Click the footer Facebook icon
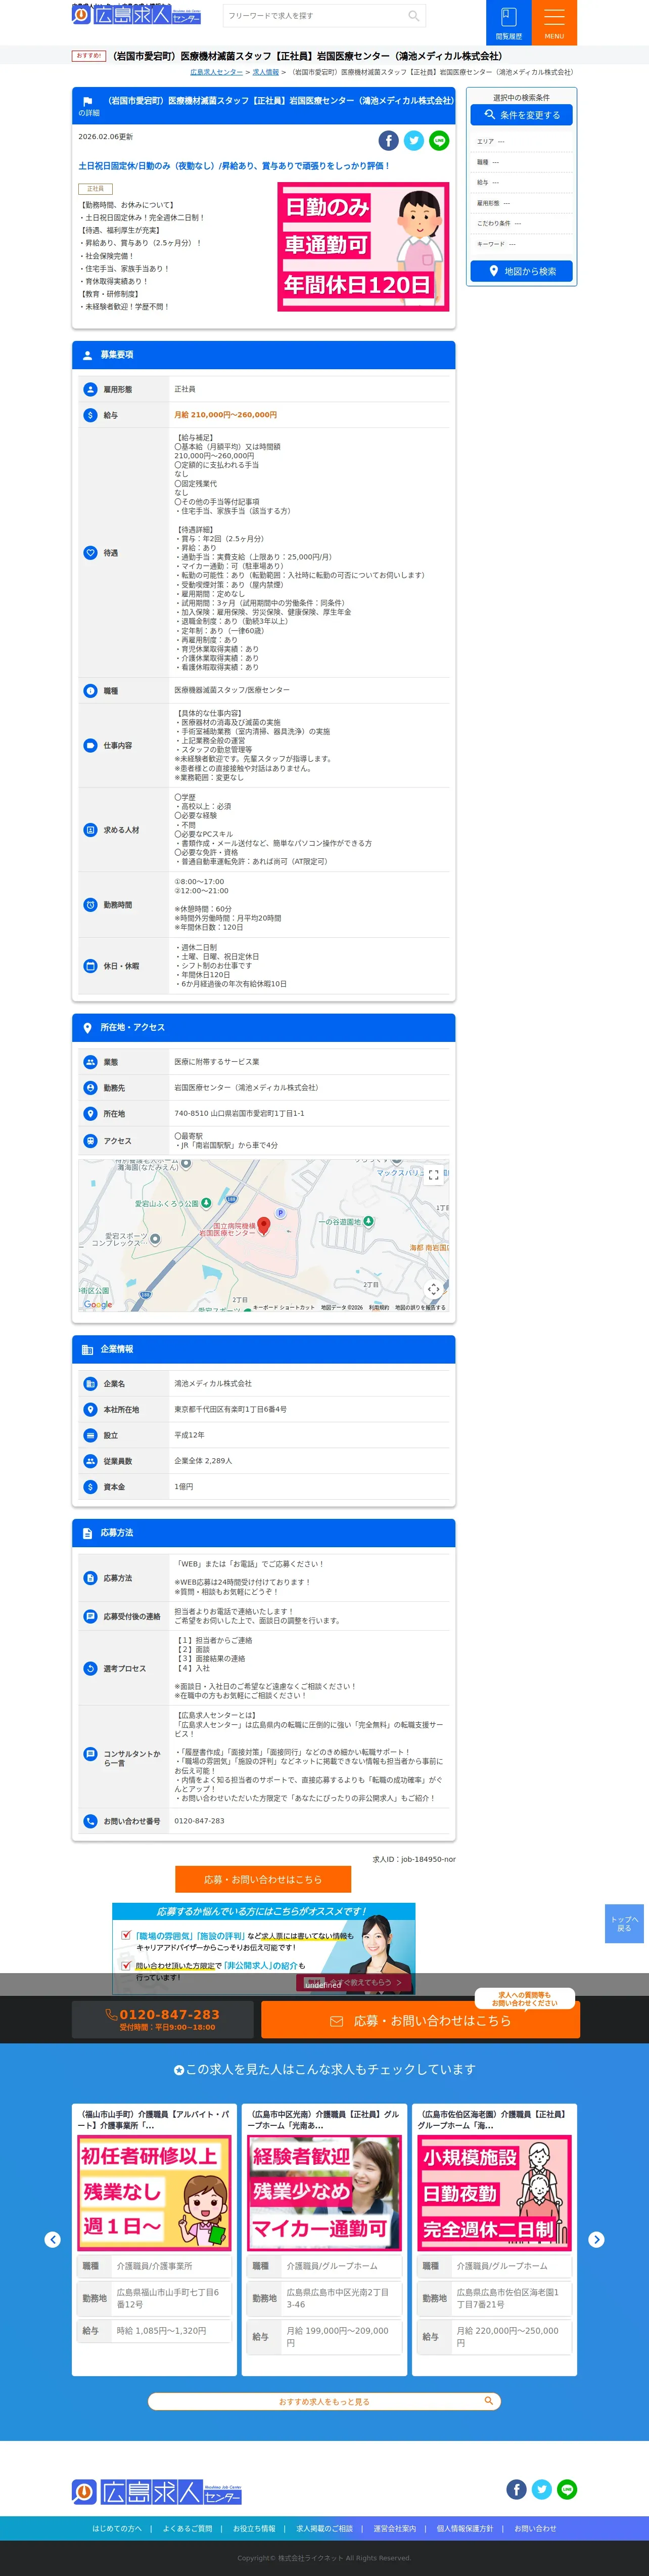This screenshot has height=2576, width=649. point(516,2490)
